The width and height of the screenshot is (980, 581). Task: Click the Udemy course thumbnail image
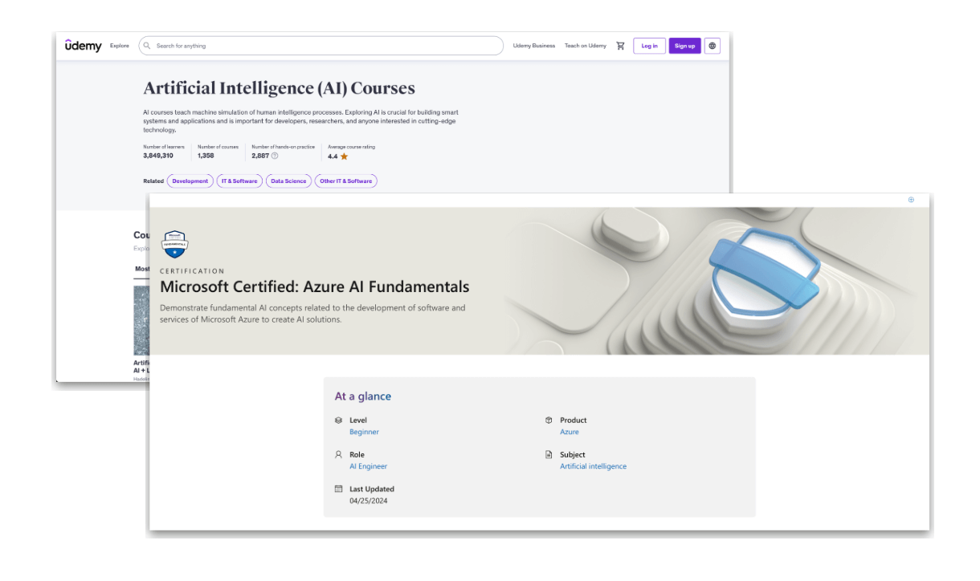(141, 320)
